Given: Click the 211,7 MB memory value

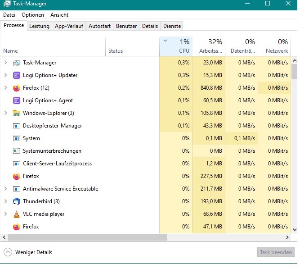Looking at the screenshot, I should 211,189.
